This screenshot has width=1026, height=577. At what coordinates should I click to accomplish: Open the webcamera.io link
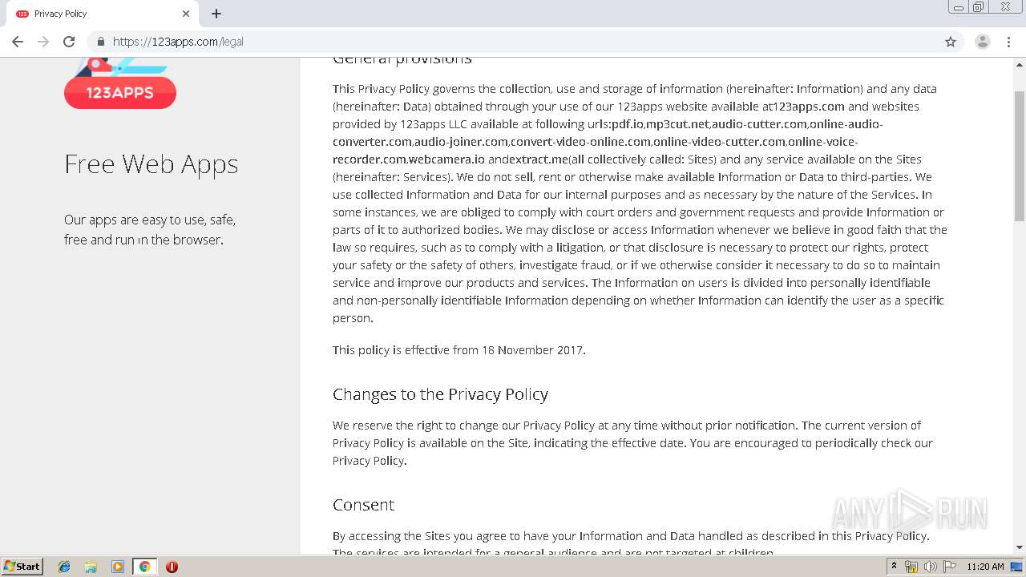446,159
